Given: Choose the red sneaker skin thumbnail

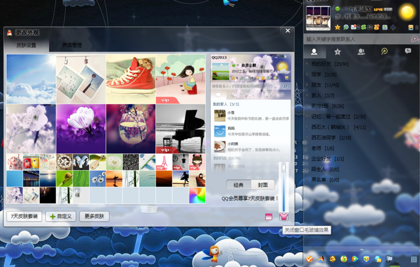Looking at the screenshot, I should click(130, 78).
